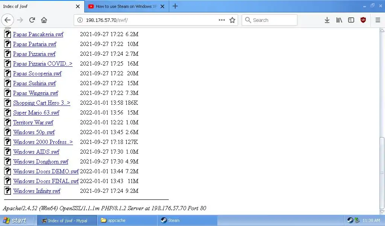Open the Windows Infinity.swf link
This screenshot has height=226, width=385.
click(37, 191)
